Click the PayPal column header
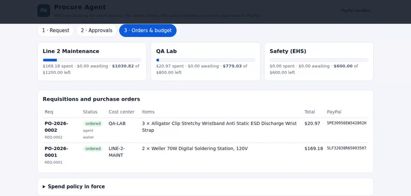This screenshot has width=411, height=196. point(334,112)
